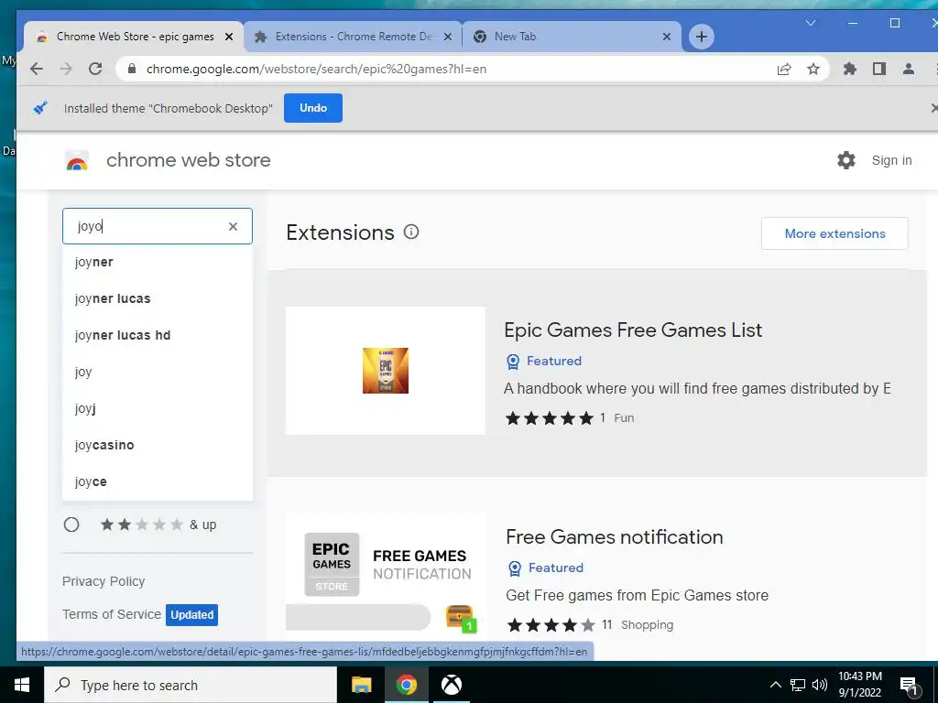Click the Chrome taskbar icon
The image size is (938, 703).
[x=406, y=685]
